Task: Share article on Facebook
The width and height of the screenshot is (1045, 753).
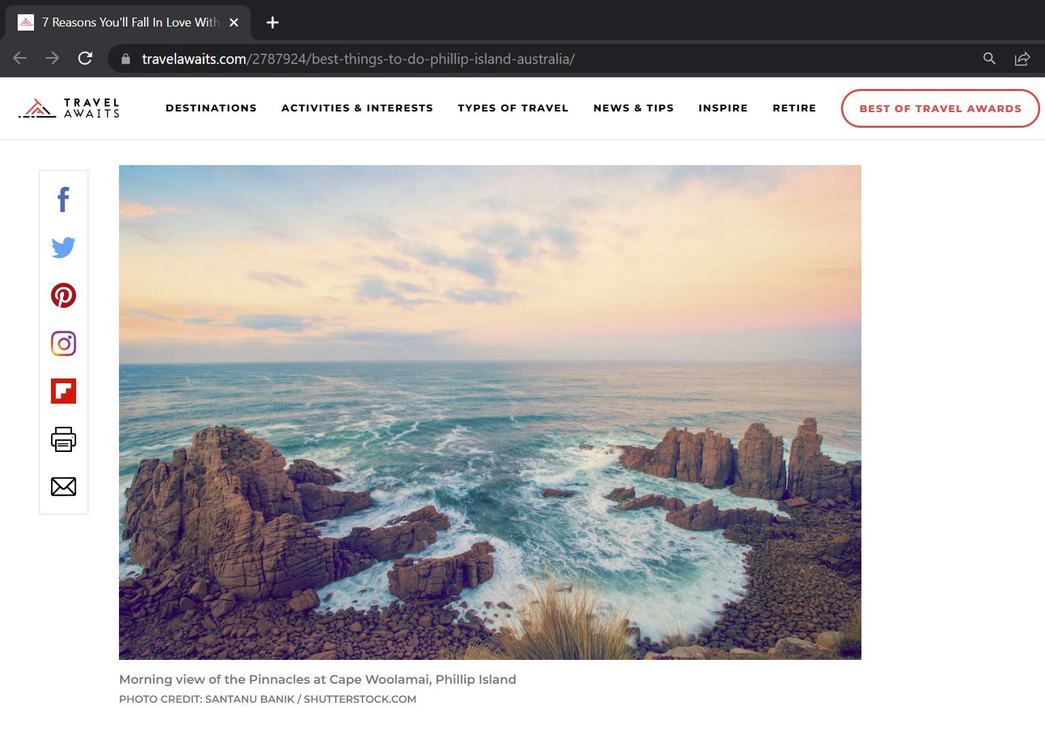Action: [x=63, y=199]
